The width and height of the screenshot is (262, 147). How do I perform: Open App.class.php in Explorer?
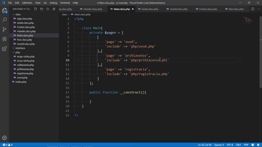[25, 19]
